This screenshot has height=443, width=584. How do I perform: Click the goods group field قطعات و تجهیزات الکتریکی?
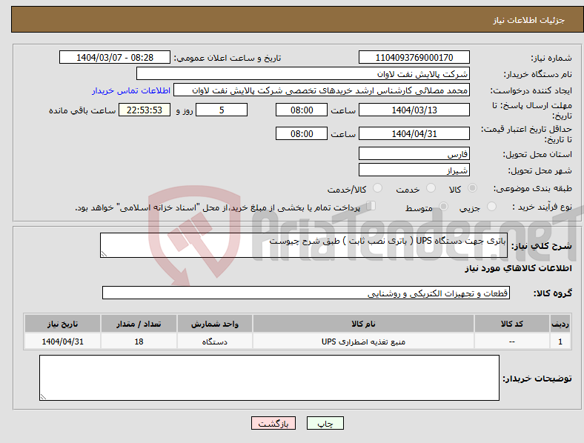pyautogui.click(x=306, y=293)
